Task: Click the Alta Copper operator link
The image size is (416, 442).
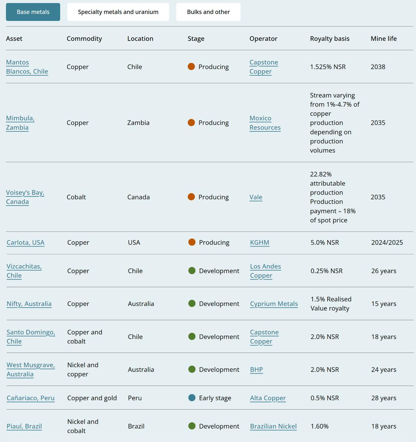Action: tap(267, 398)
